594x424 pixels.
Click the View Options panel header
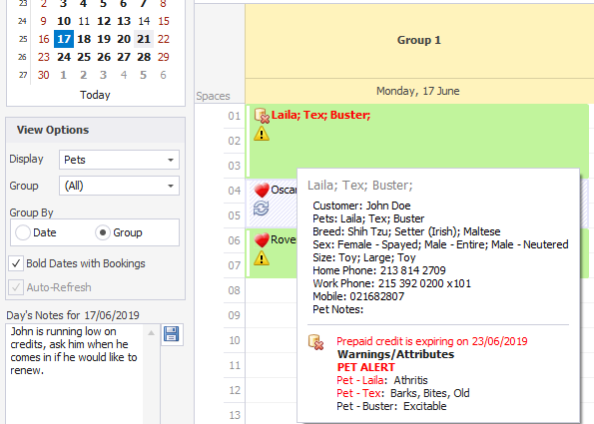pyautogui.click(x=96, y=130)
